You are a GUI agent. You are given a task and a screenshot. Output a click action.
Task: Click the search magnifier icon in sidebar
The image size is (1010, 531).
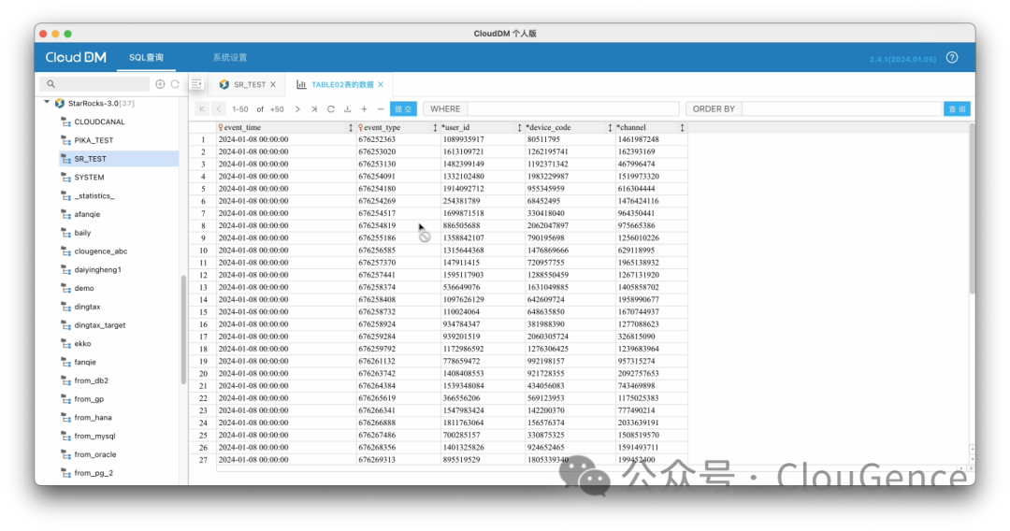(x=50, y=84)
